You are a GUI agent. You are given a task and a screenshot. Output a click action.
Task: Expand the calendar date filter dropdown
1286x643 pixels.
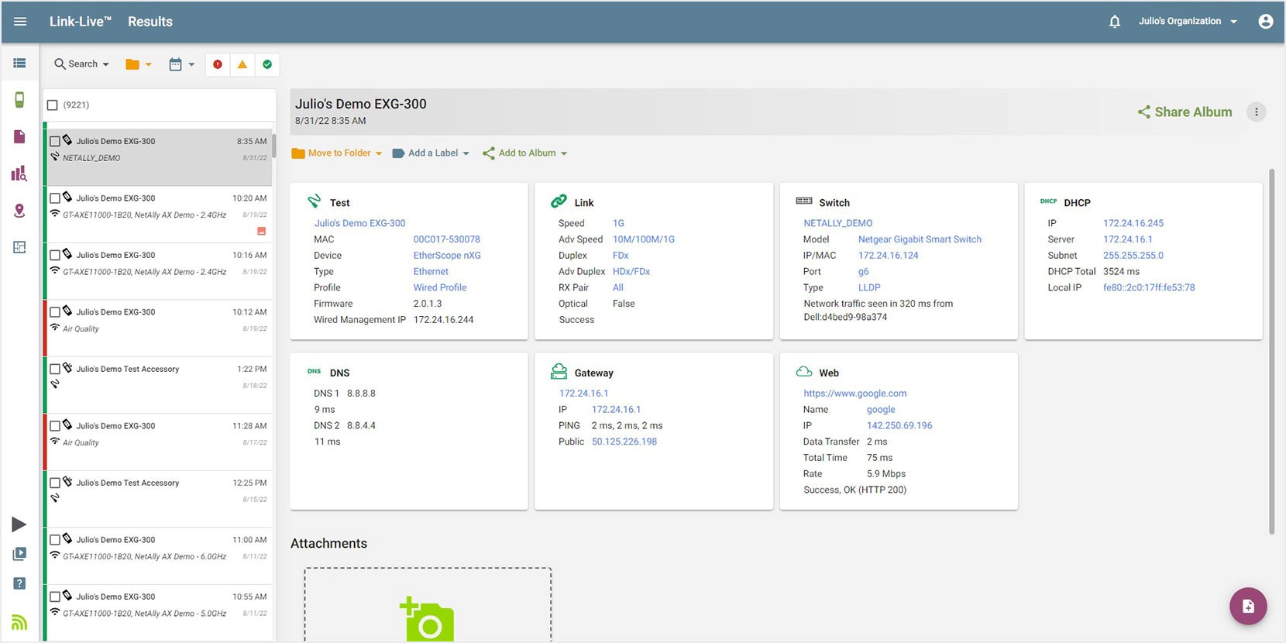(x=181, y=64)
